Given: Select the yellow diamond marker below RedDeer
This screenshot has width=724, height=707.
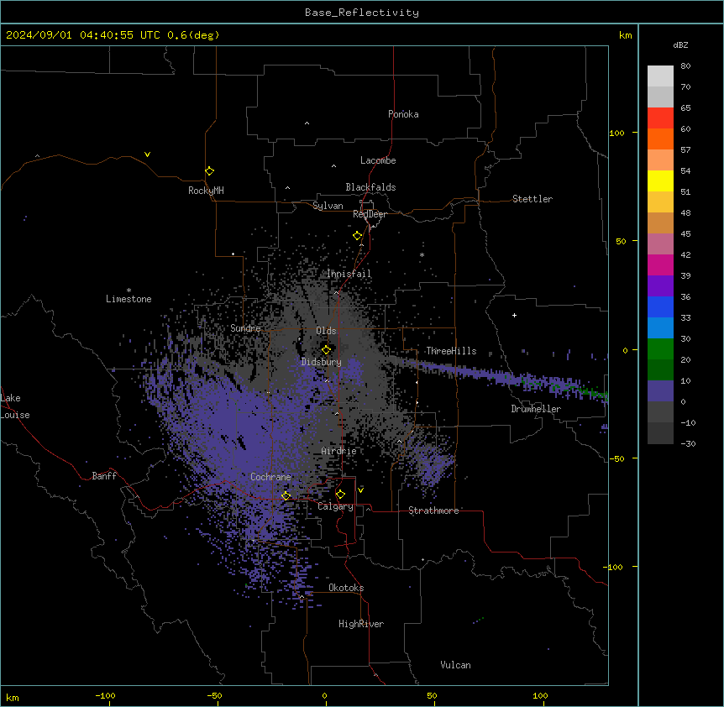Looking at the screenshot, I should (357, 236).
